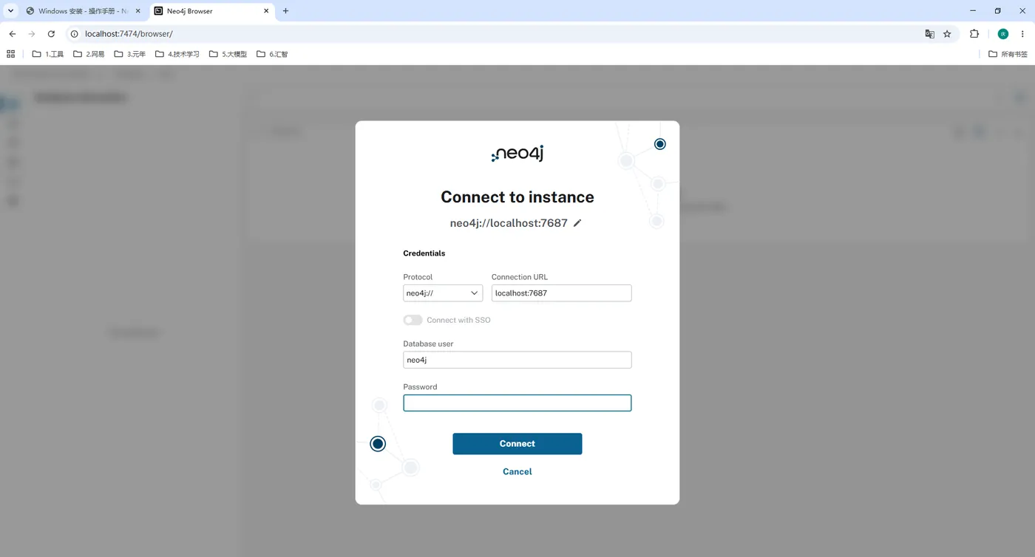The width and height of the screenshot is (1035, 557).
Task: Bookmark this page with the star icon
Action: click(x=947, y=34)
